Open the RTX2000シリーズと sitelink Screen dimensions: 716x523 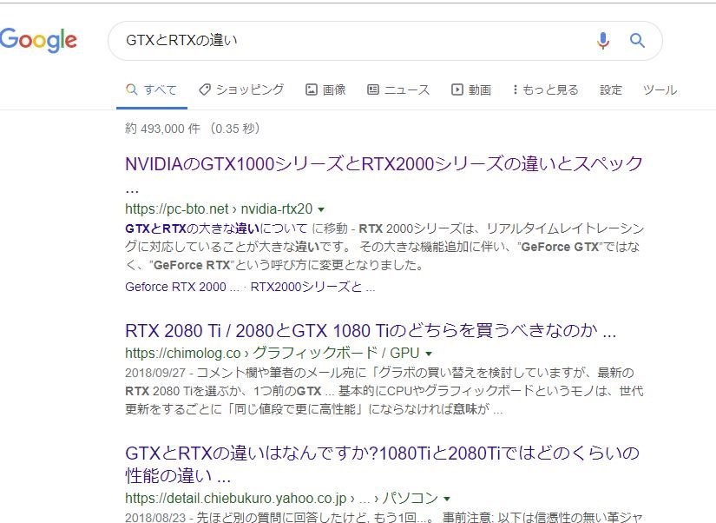[312, 287]
